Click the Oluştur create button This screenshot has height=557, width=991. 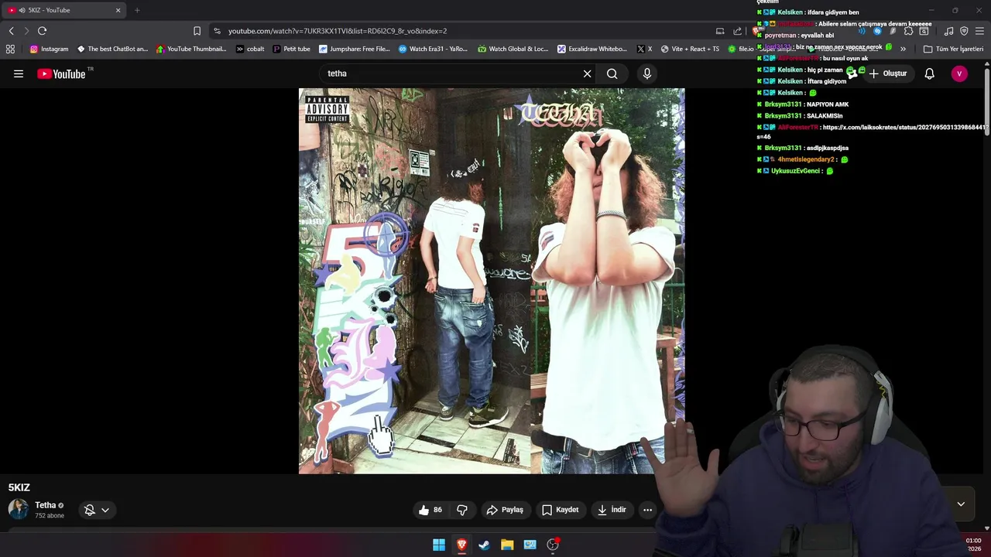click(887, 73)
